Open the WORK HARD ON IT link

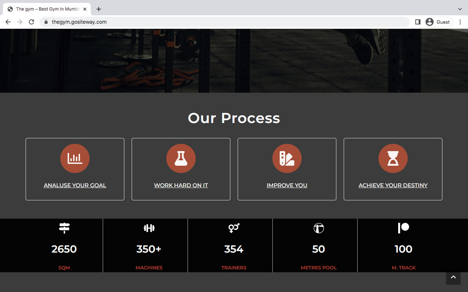[x=181, y=185]
